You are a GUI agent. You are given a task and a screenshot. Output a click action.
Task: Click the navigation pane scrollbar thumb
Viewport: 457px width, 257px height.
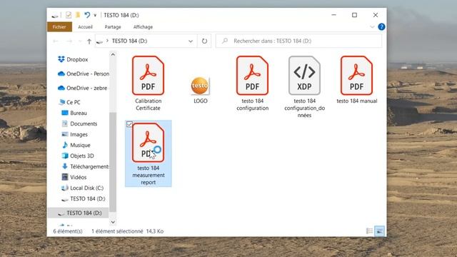113,162
